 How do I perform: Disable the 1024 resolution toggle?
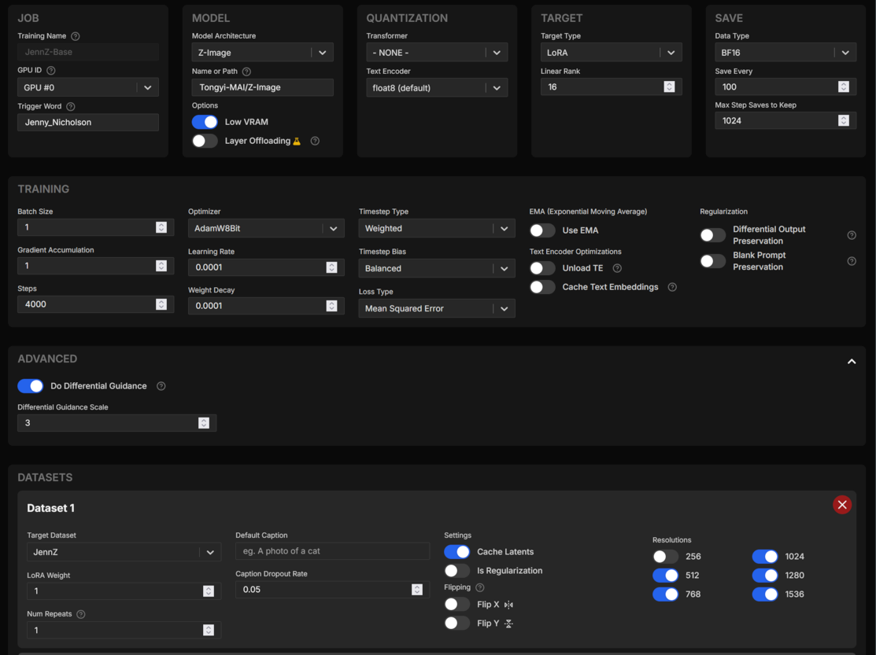(x=765, y=557)
